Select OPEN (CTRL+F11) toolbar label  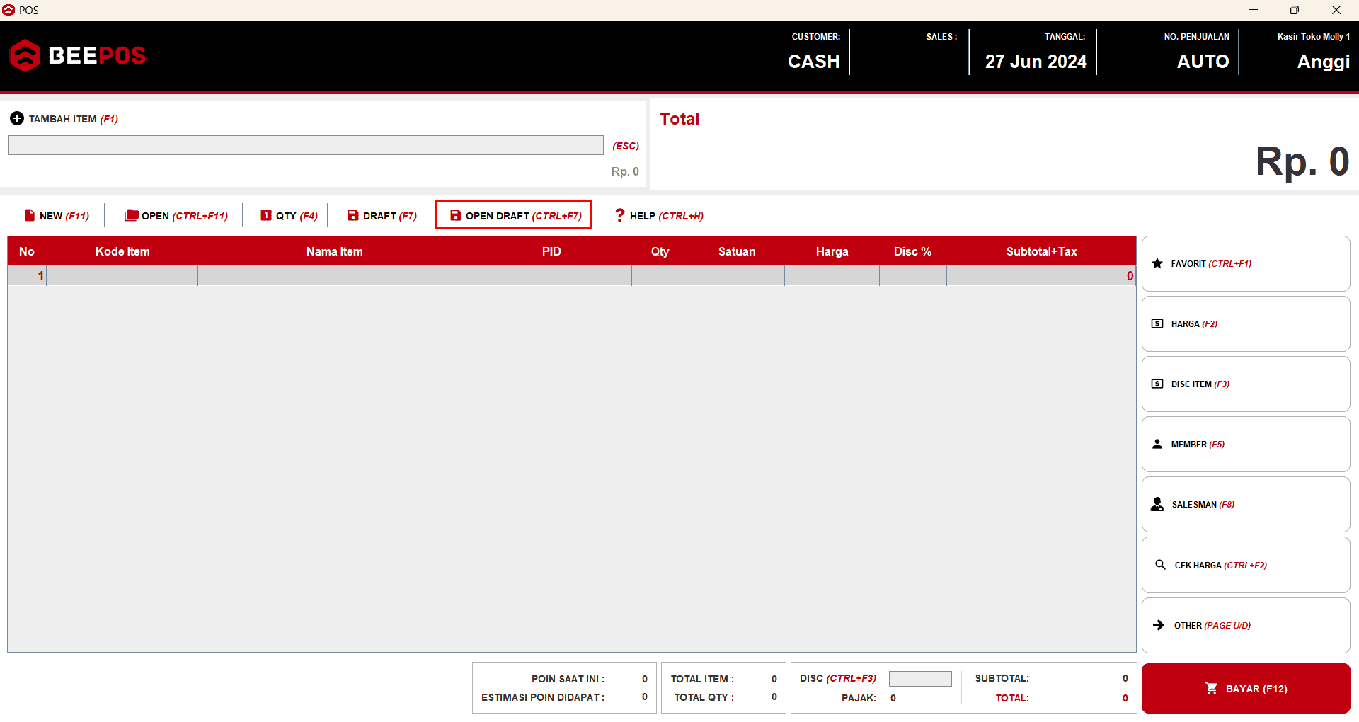point(185,216)
